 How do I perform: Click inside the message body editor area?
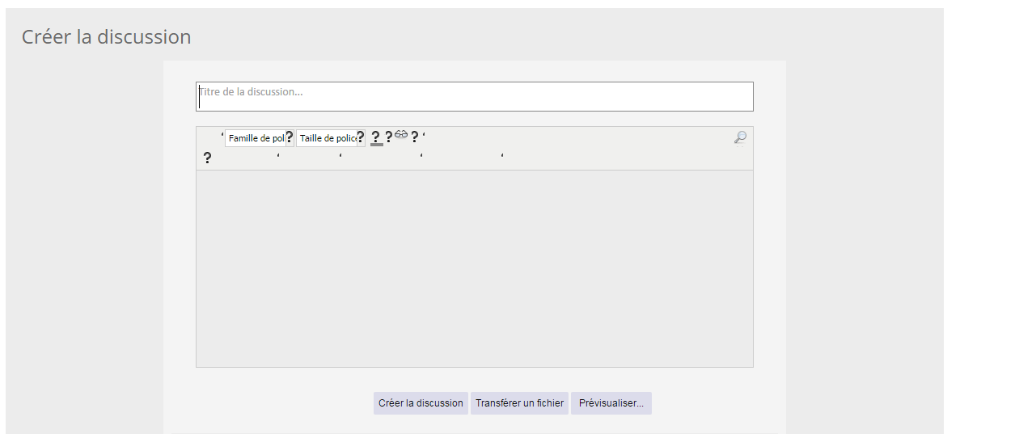475,268
